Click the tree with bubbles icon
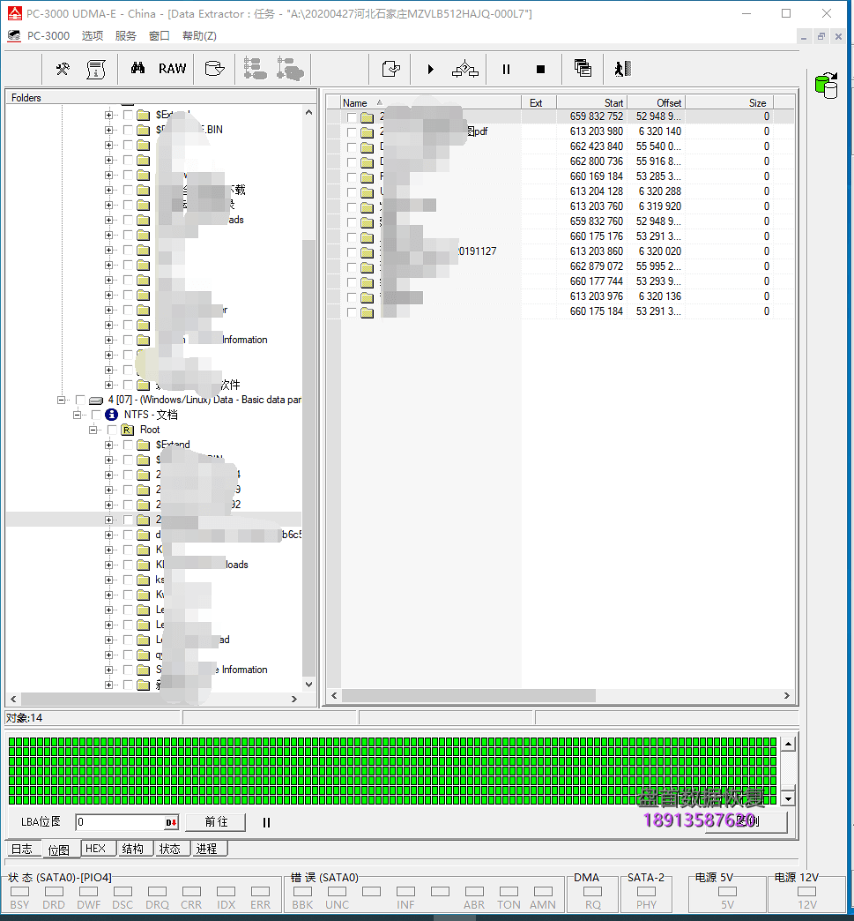The image size is (854, 921). pyautogui.click(x=290, y=69)
